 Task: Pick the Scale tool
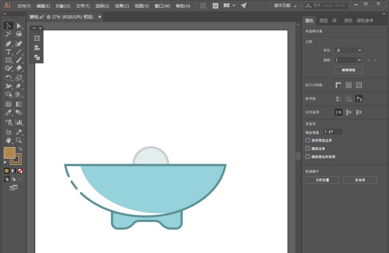19,78
